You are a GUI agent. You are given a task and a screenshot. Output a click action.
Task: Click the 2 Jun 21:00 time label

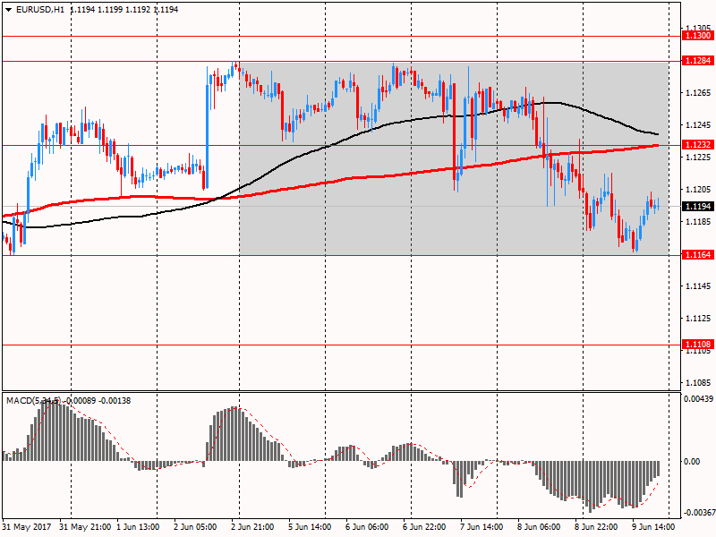(x=252, y=527)
